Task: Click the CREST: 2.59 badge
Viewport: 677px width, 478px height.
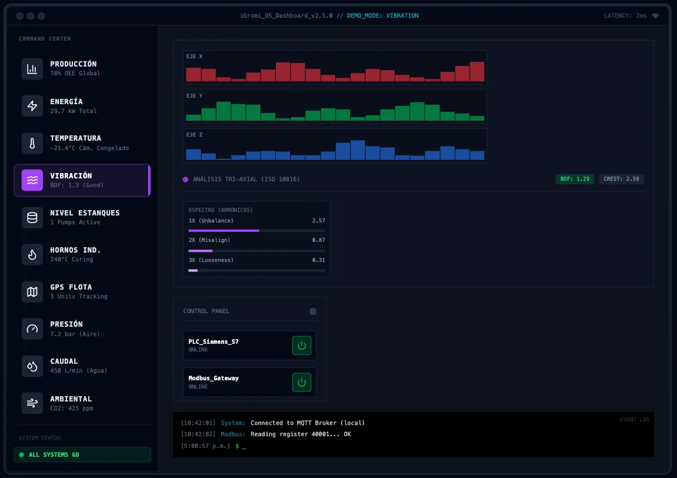Action: pyautogui.click(x=621, y=179)
